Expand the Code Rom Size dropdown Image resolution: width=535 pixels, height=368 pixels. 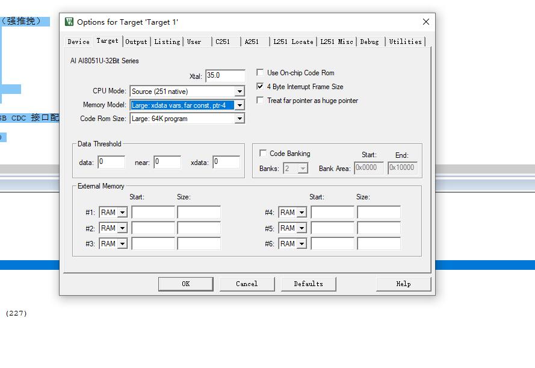click(x=240, y=119)
